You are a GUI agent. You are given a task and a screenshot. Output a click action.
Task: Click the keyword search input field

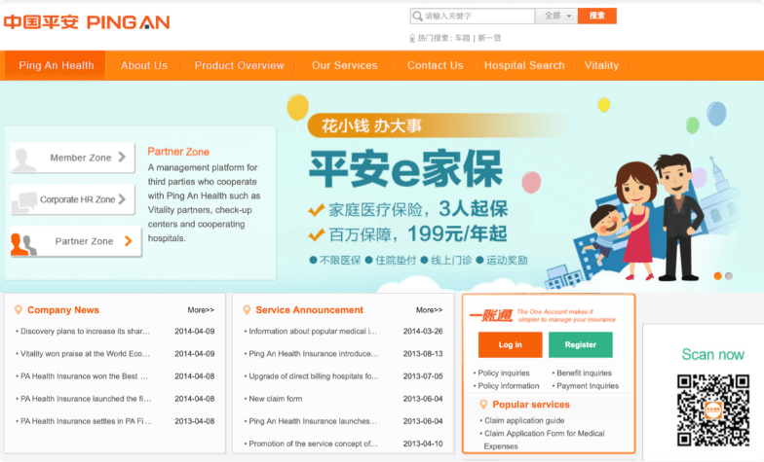coord(473,16)
